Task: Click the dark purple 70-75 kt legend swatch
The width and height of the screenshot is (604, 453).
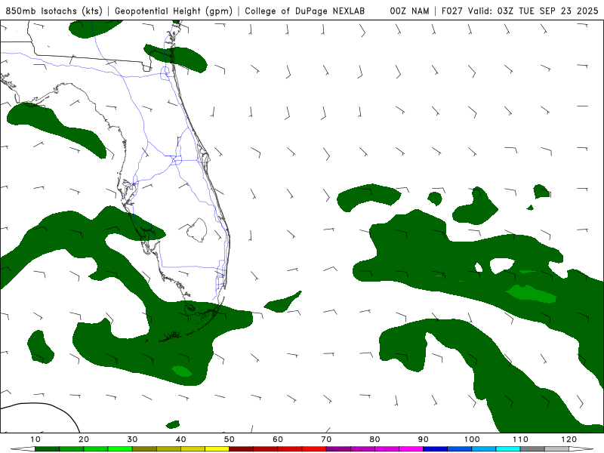Action: [x=338, y=449]
